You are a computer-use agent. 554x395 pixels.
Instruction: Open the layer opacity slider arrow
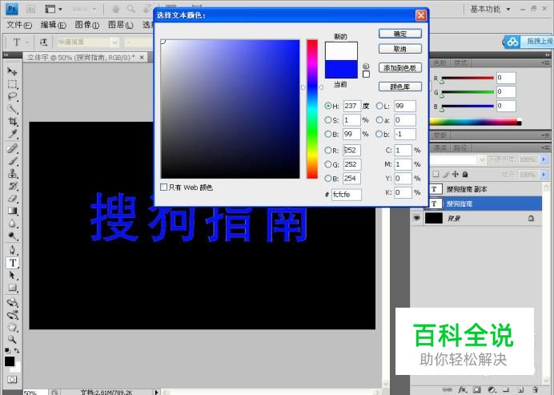(x=544, y=159)
